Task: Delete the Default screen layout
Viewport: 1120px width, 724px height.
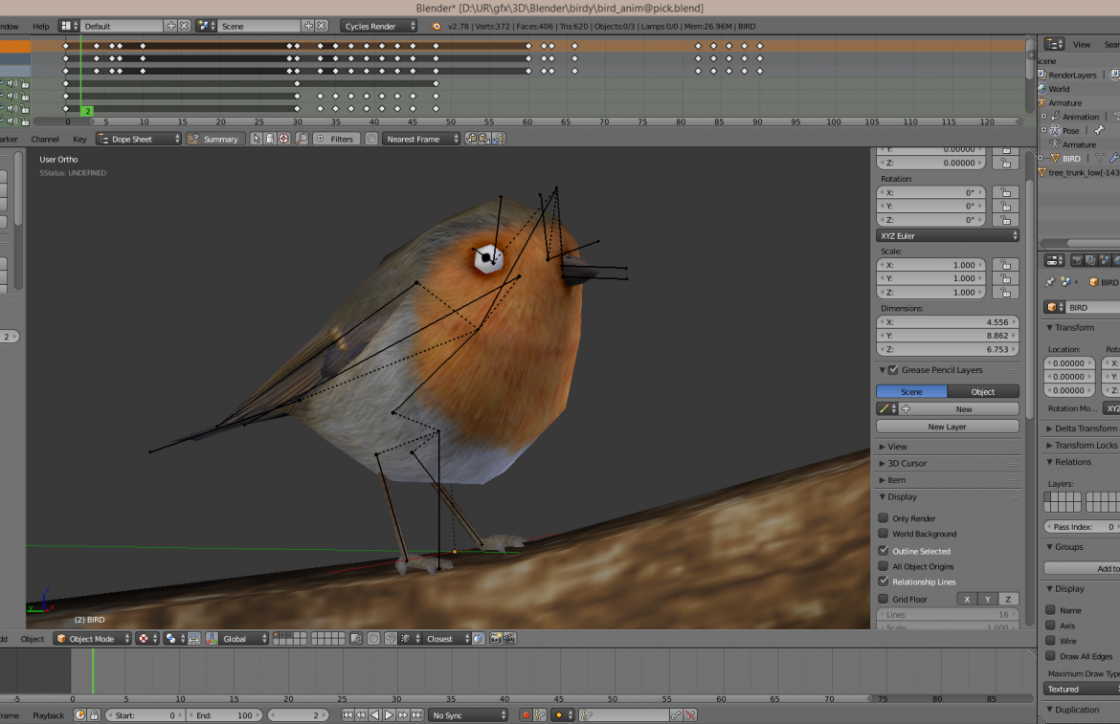Action: click(x=185, y=26)
